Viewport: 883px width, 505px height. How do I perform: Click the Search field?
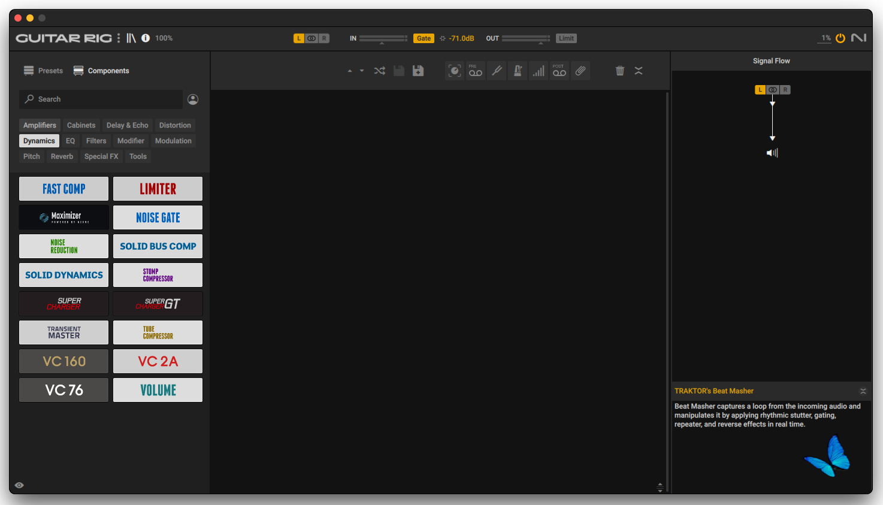101,99
